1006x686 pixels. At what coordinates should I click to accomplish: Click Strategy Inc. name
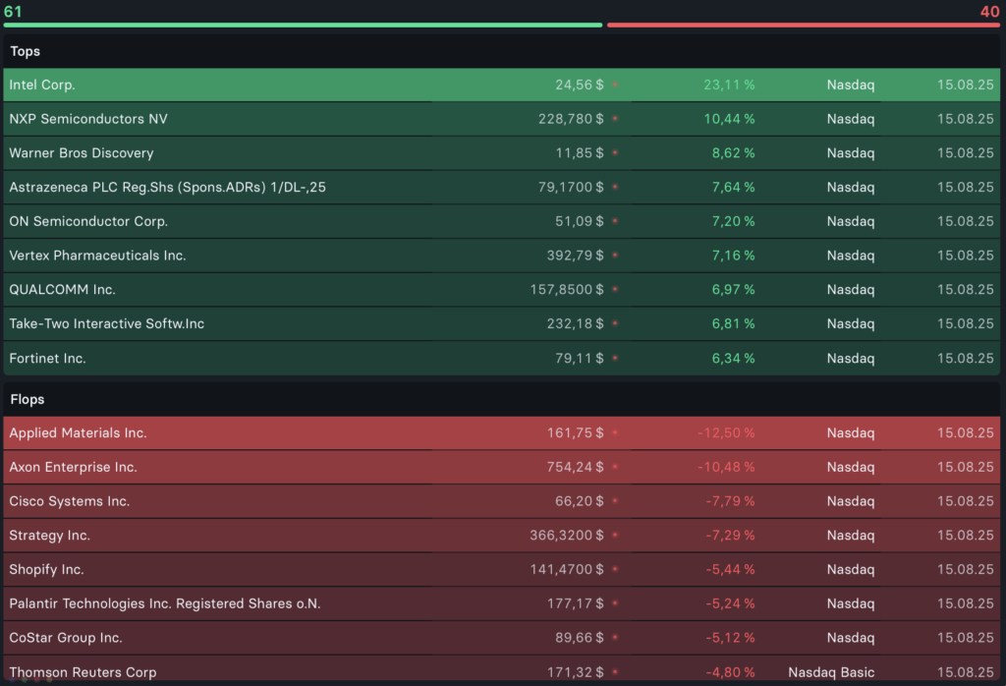[49, 536]
